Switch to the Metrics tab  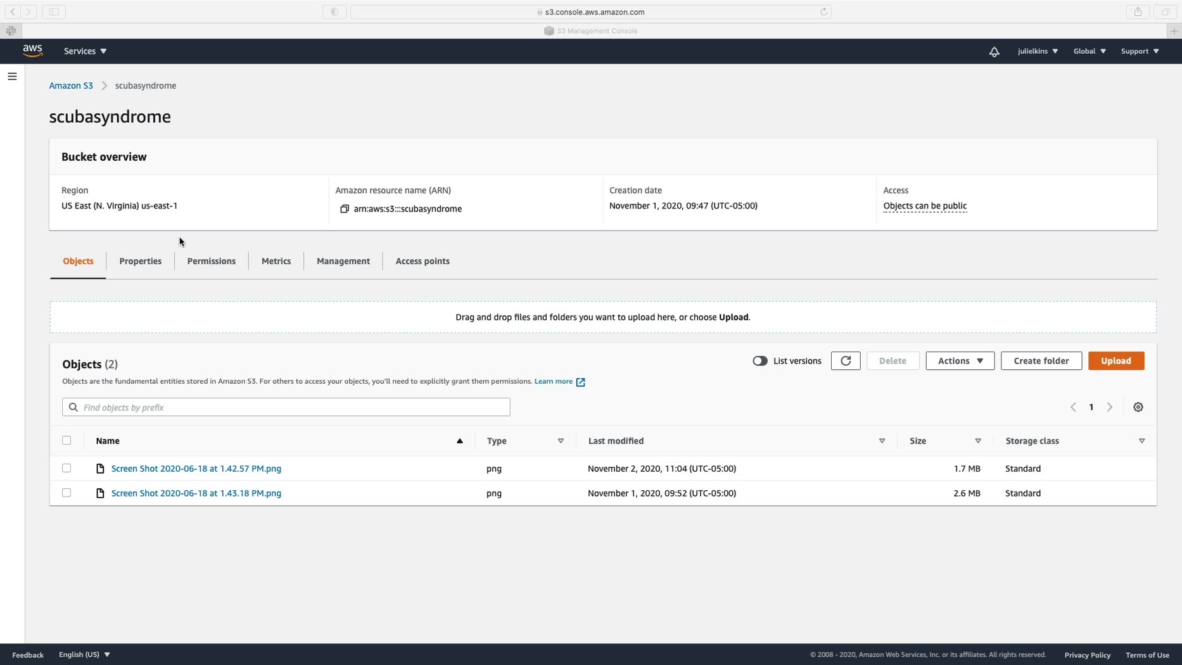(x=276, y=261)
